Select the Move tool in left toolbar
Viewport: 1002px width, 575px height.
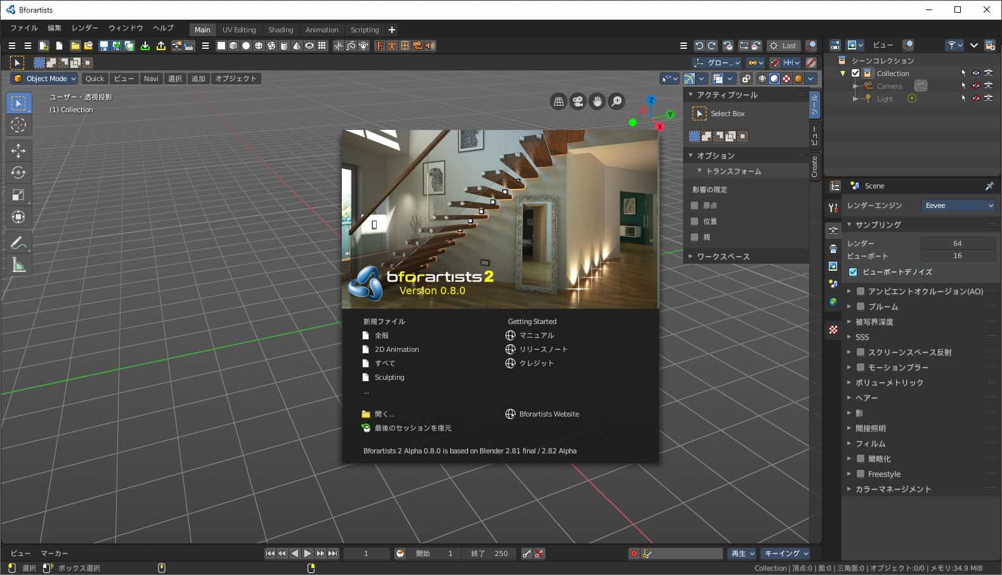18,150
